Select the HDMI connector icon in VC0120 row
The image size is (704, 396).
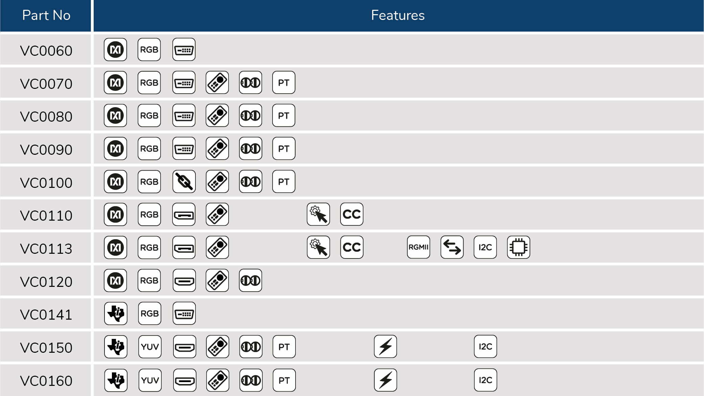coord(184,280)
